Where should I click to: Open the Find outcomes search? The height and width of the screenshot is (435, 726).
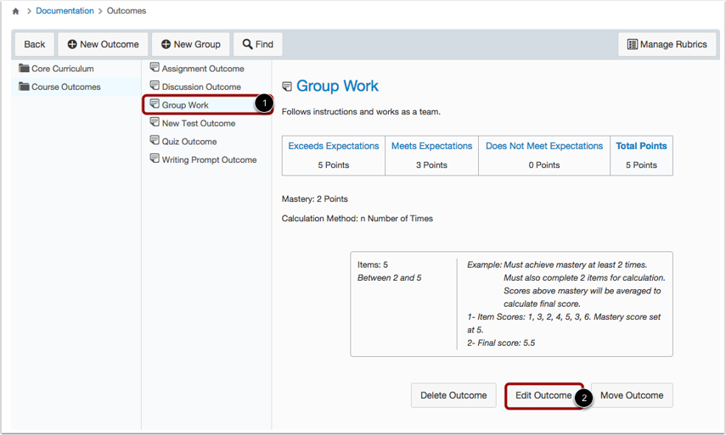tap(258, 44)
